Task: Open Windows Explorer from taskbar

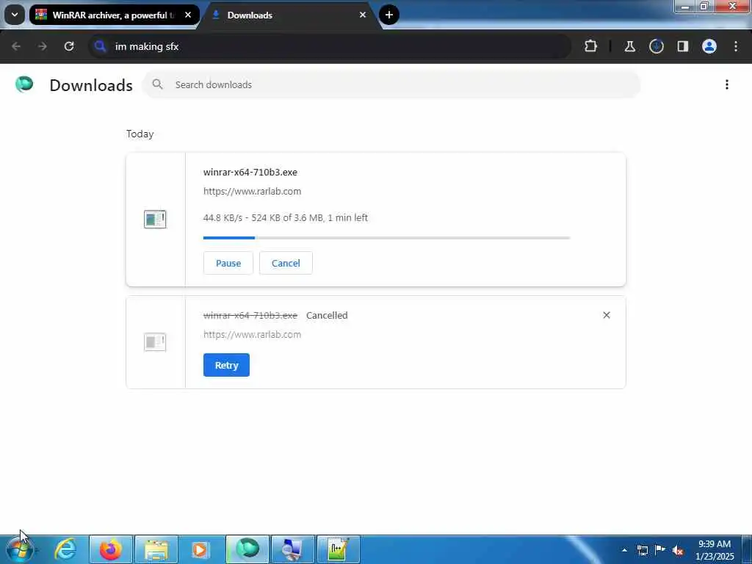Action: point(156,549)
